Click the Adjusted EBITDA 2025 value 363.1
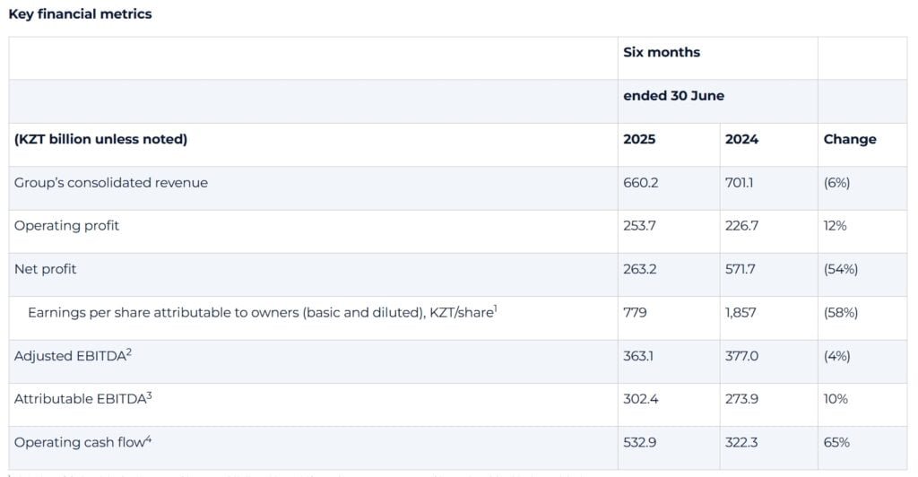Image resolution: width=918 pixels, height=477 pixels. 639,356
